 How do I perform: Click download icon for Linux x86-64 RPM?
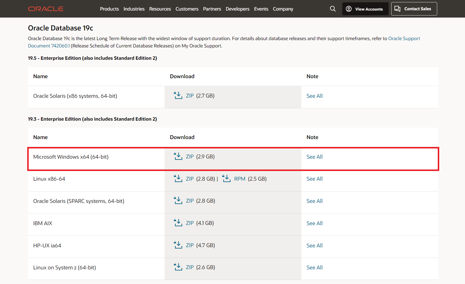tap(226, 178)
